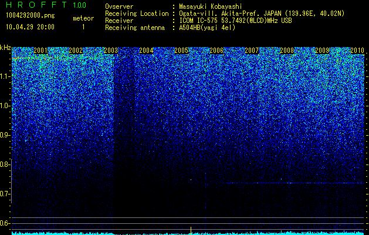Viewport: 369px width, 235px height.
Task: Click the version number 1.0.0
Action: pos(80,5)
